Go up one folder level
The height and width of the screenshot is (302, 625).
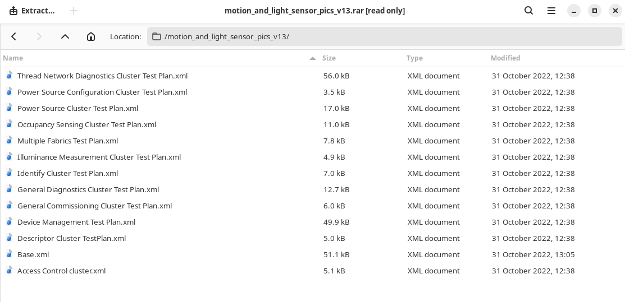(65, 36)
